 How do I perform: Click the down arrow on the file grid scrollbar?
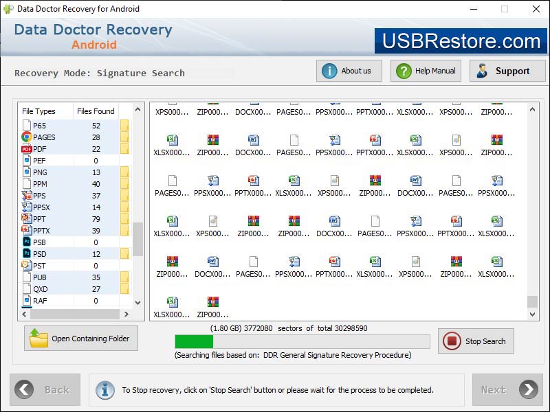(533, 314)
